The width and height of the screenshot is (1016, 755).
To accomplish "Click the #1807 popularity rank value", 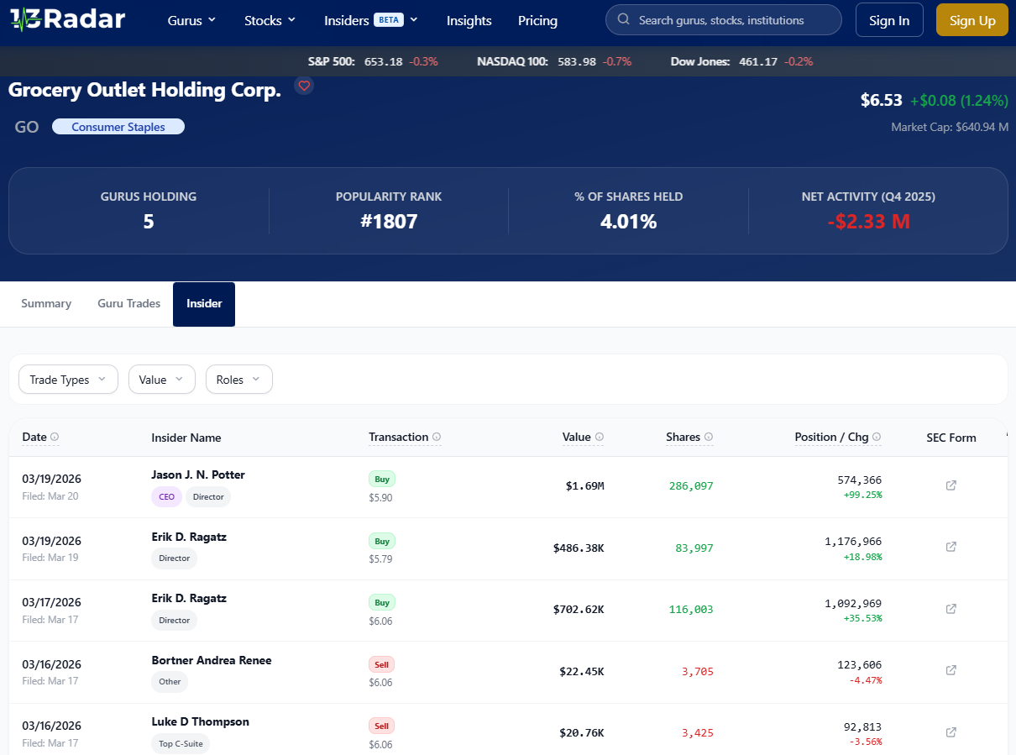I will click(x=389, y=222).
